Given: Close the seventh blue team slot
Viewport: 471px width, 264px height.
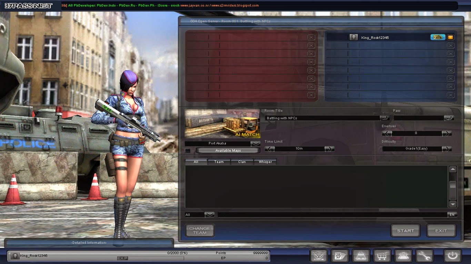Looking at the screenshot, I should 451,87.
